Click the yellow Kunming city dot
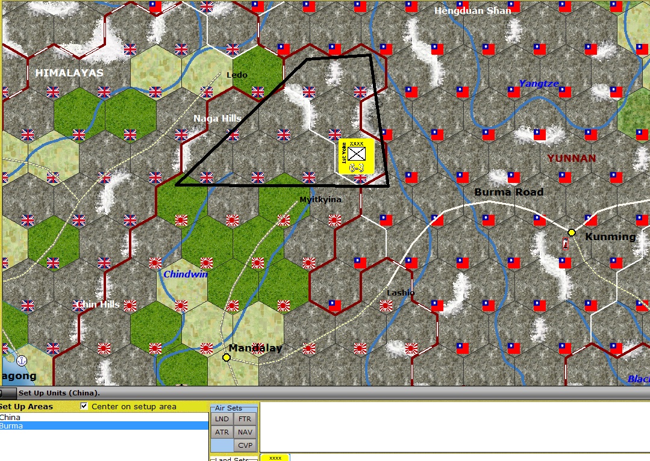The width and height of the screenshot is (650, 461). 571,231
